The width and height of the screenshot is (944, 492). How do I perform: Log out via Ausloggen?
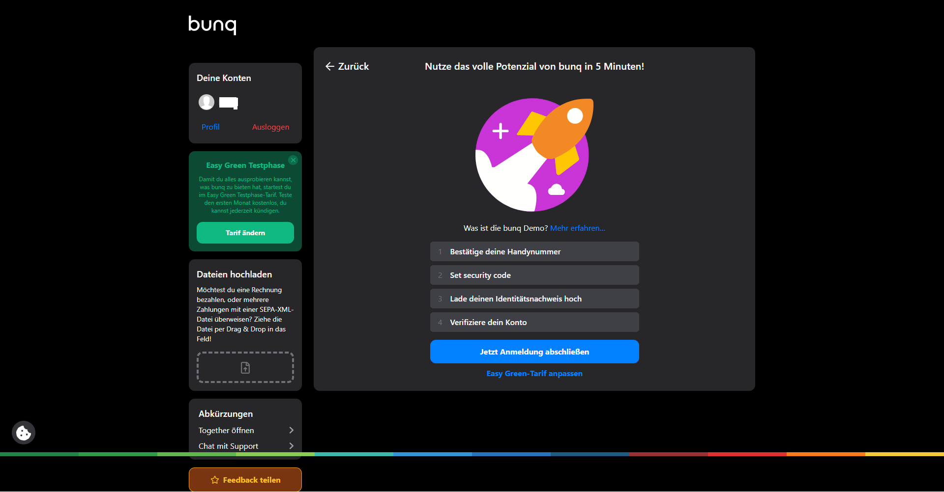[270, 127]
